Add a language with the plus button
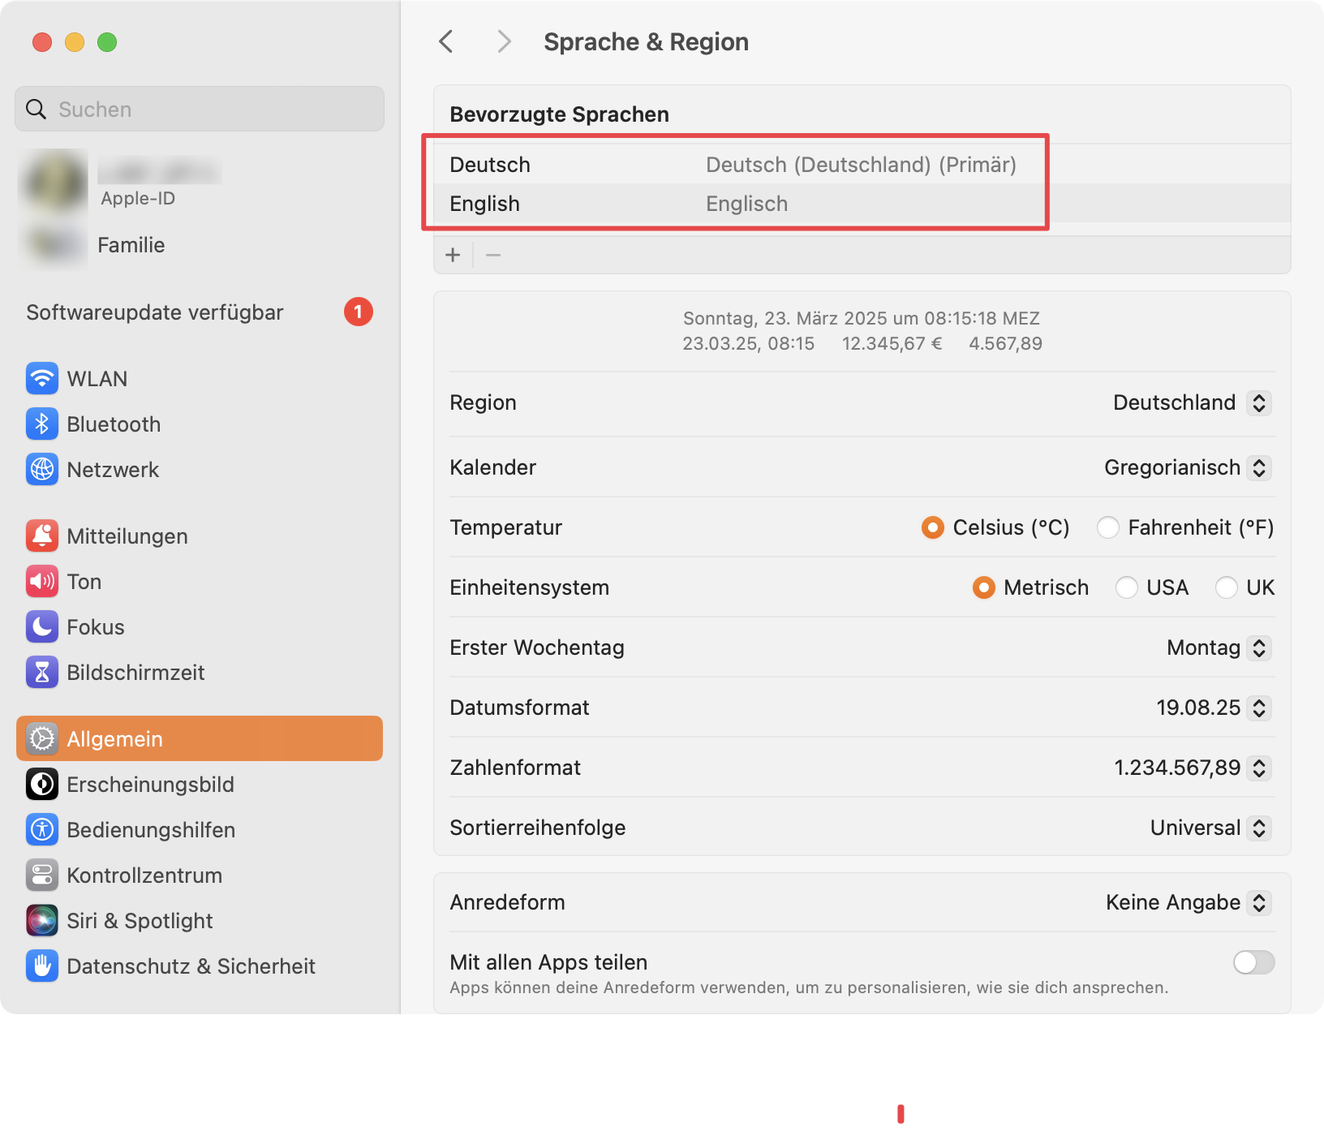This screenshot has width=1324, height=1140. pos(453,256)
